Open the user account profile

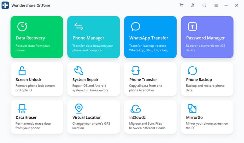pyautogui.click(x=193, y=5)
